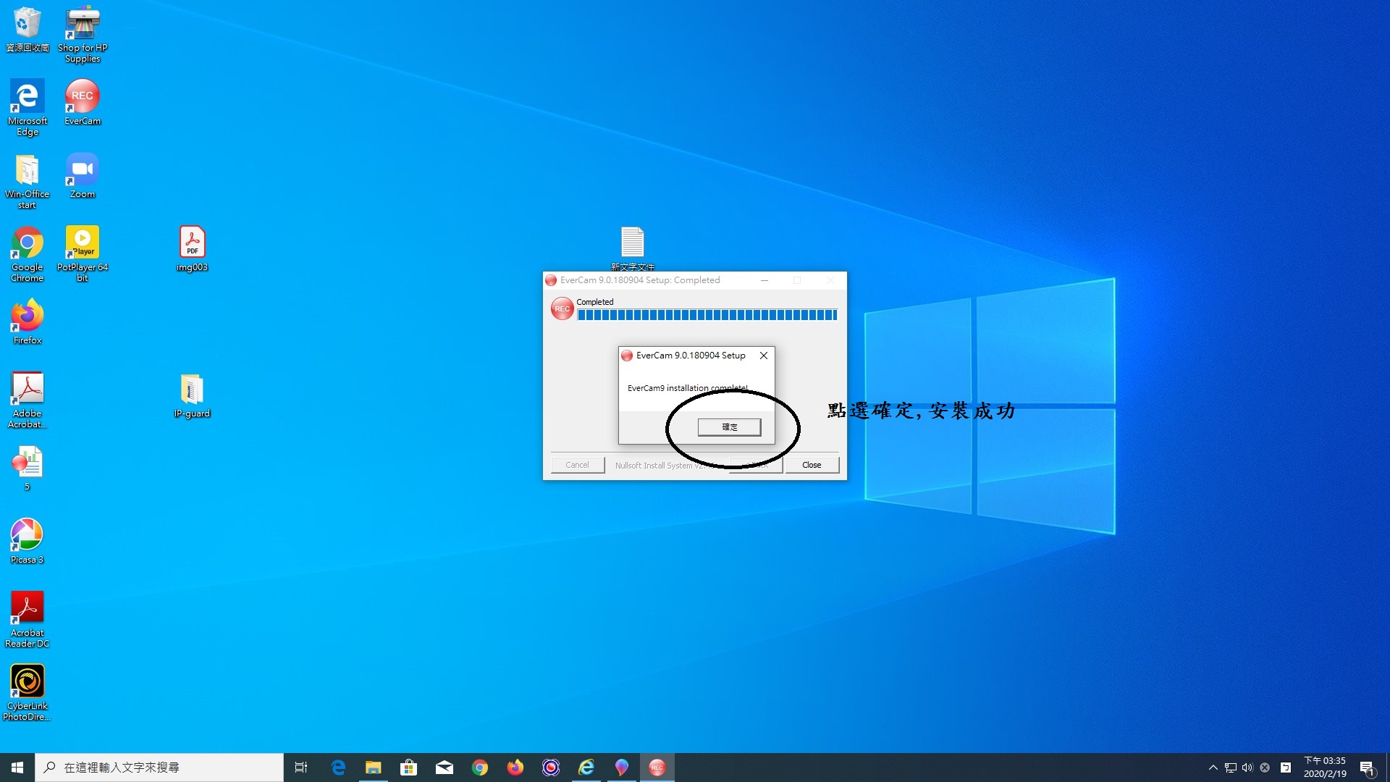Open the Recycle Bin desktop icon

(27, 29)
